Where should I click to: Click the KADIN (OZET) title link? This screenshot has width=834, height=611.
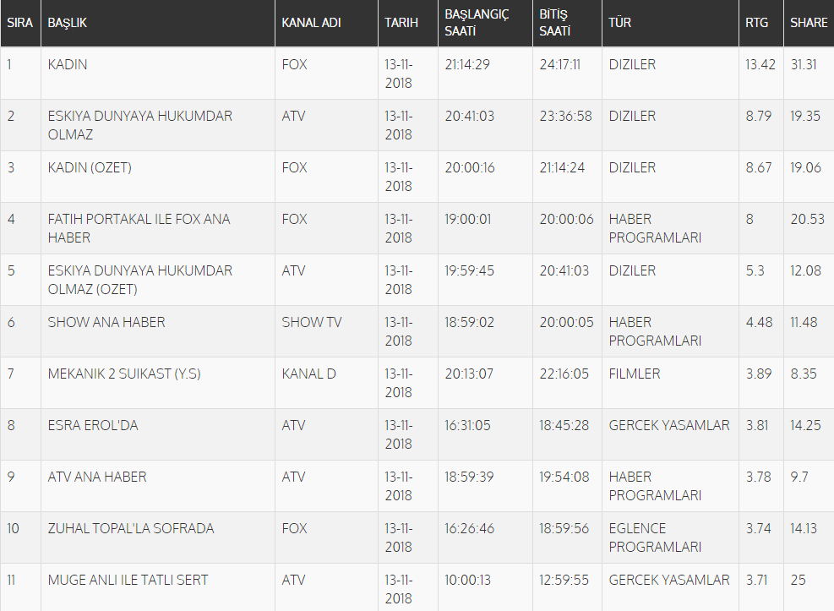tap(90, 168)
